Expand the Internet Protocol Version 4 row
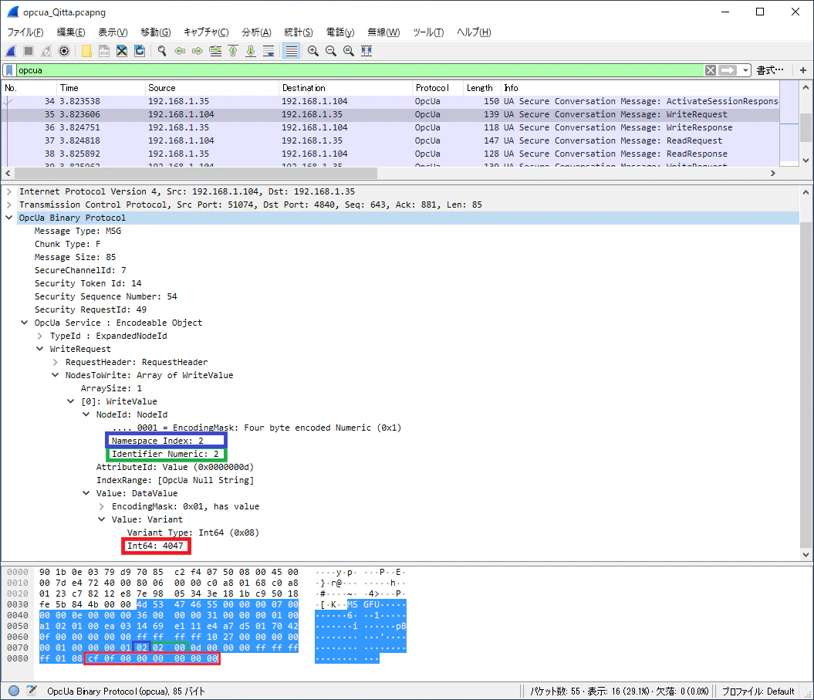Image resolution: width=814 pixels, height=700 pixels. coord(9,191)
